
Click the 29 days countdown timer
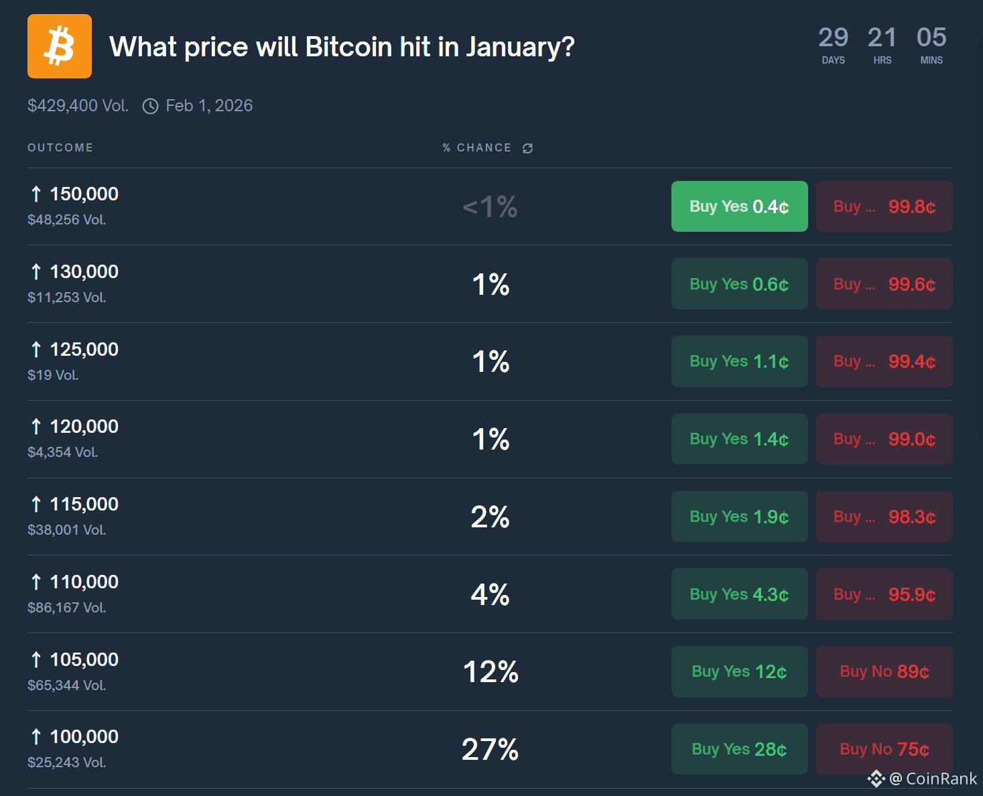(833, 45)
